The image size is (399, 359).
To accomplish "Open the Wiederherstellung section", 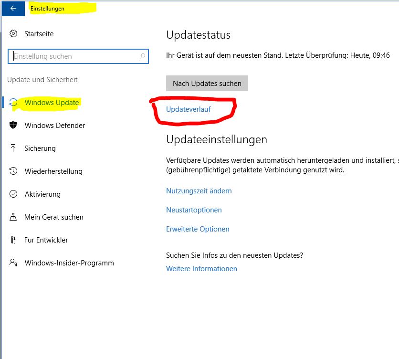I will click(53, 171).
